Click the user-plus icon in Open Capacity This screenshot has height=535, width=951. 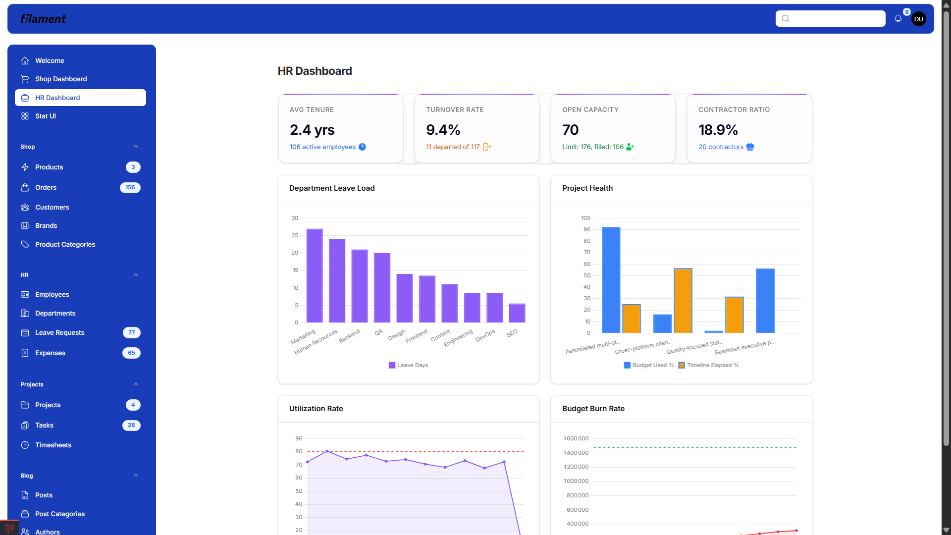pos(630,147)
